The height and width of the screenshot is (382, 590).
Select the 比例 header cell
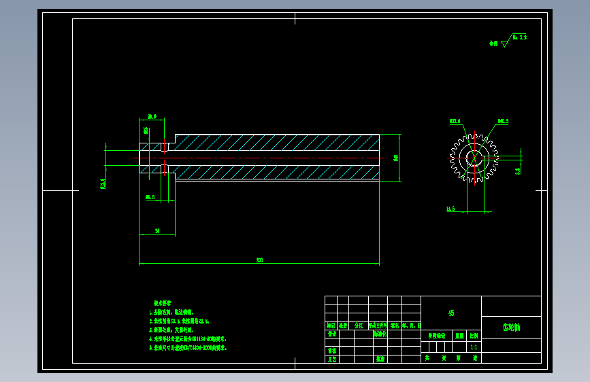coord(474,336)
